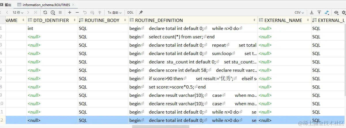Click sort arrows on EXTERNAL_NAME column
Viewport: 346px width, 128px height.
tap(308, 20)
